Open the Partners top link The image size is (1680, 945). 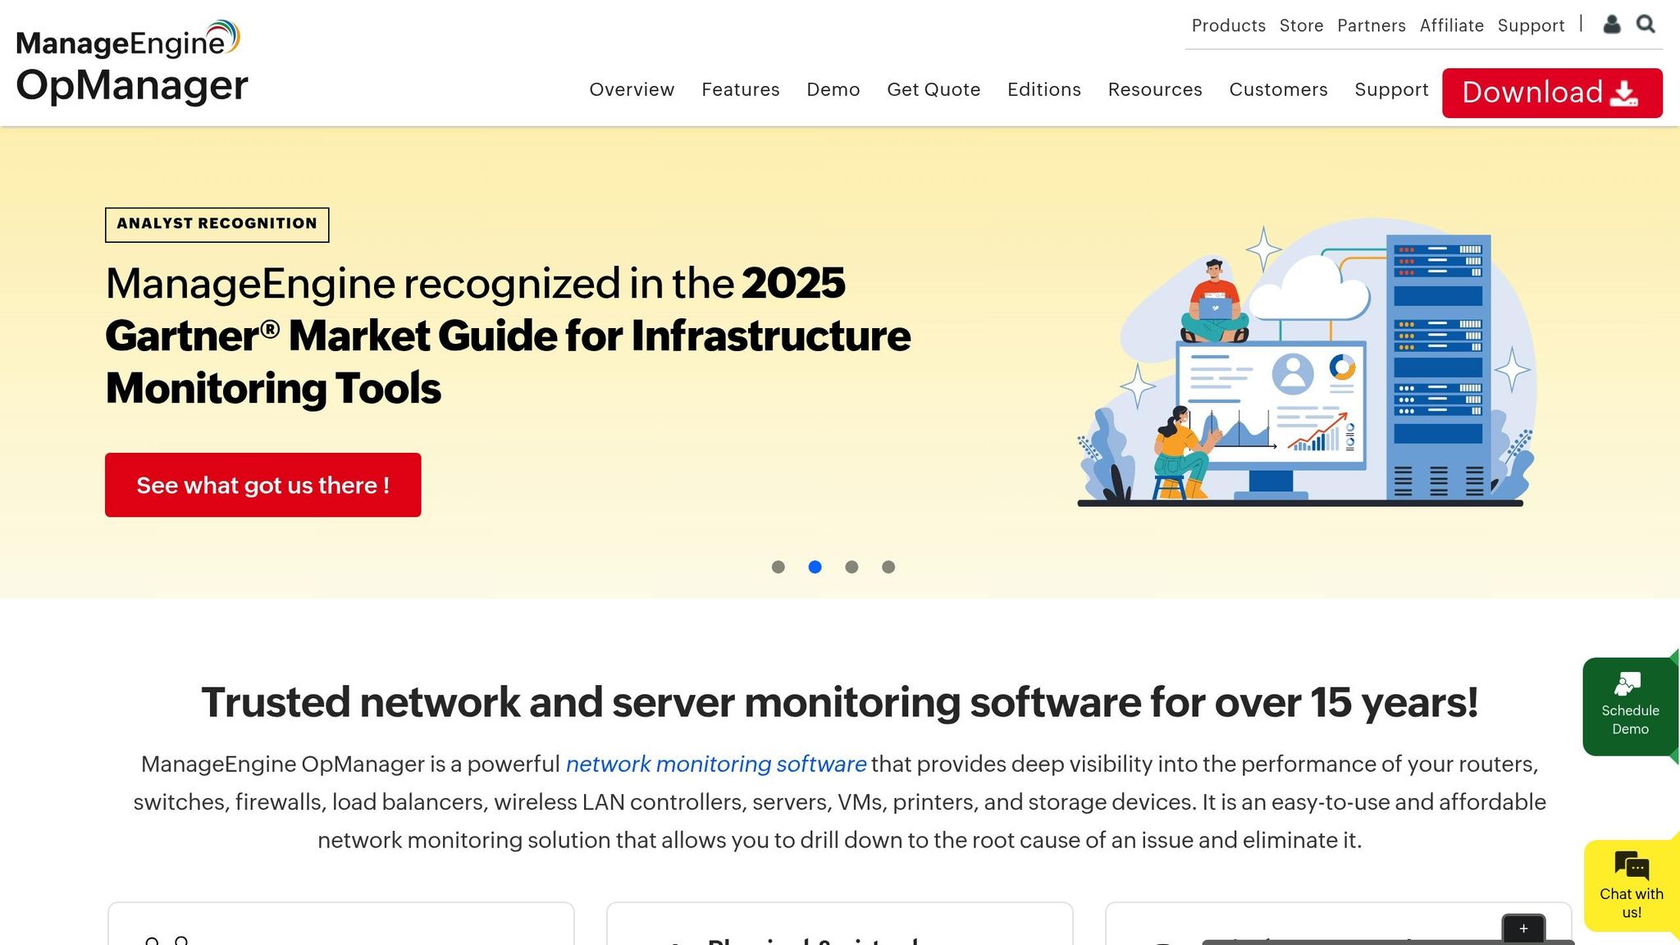tap(1371, 25)
